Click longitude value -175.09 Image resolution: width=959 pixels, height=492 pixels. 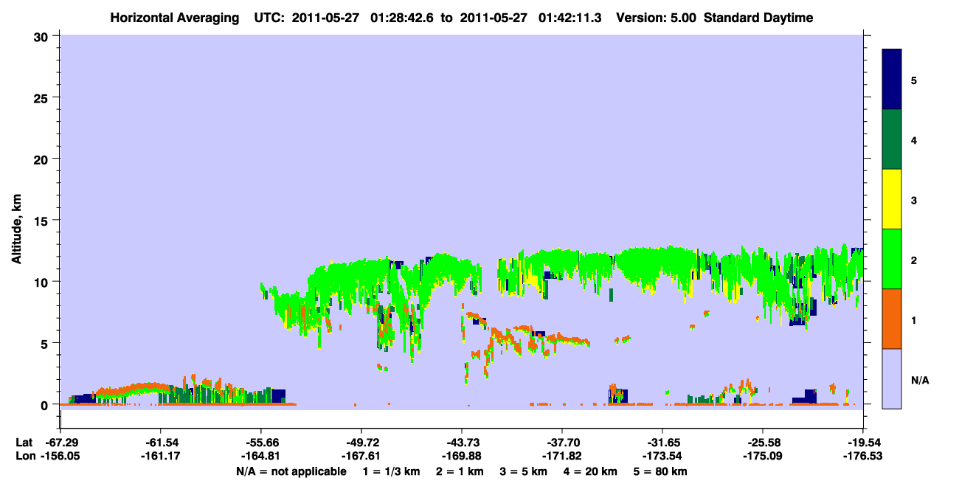[763, 456]
